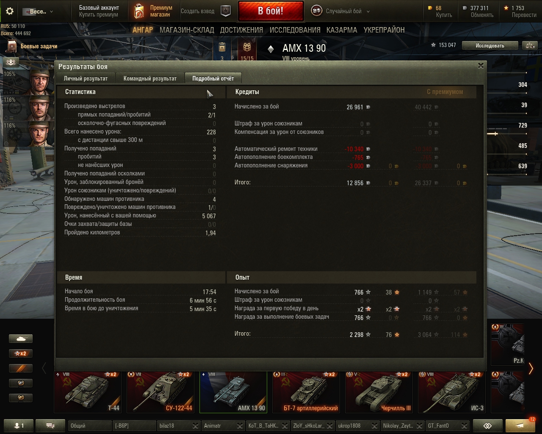Expand the server selection dropdown

(x=38, y=11)
